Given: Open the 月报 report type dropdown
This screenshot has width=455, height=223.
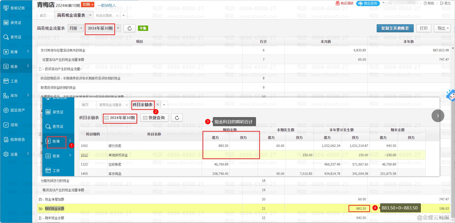Looking at the screenshot, I should click(76, 28).
